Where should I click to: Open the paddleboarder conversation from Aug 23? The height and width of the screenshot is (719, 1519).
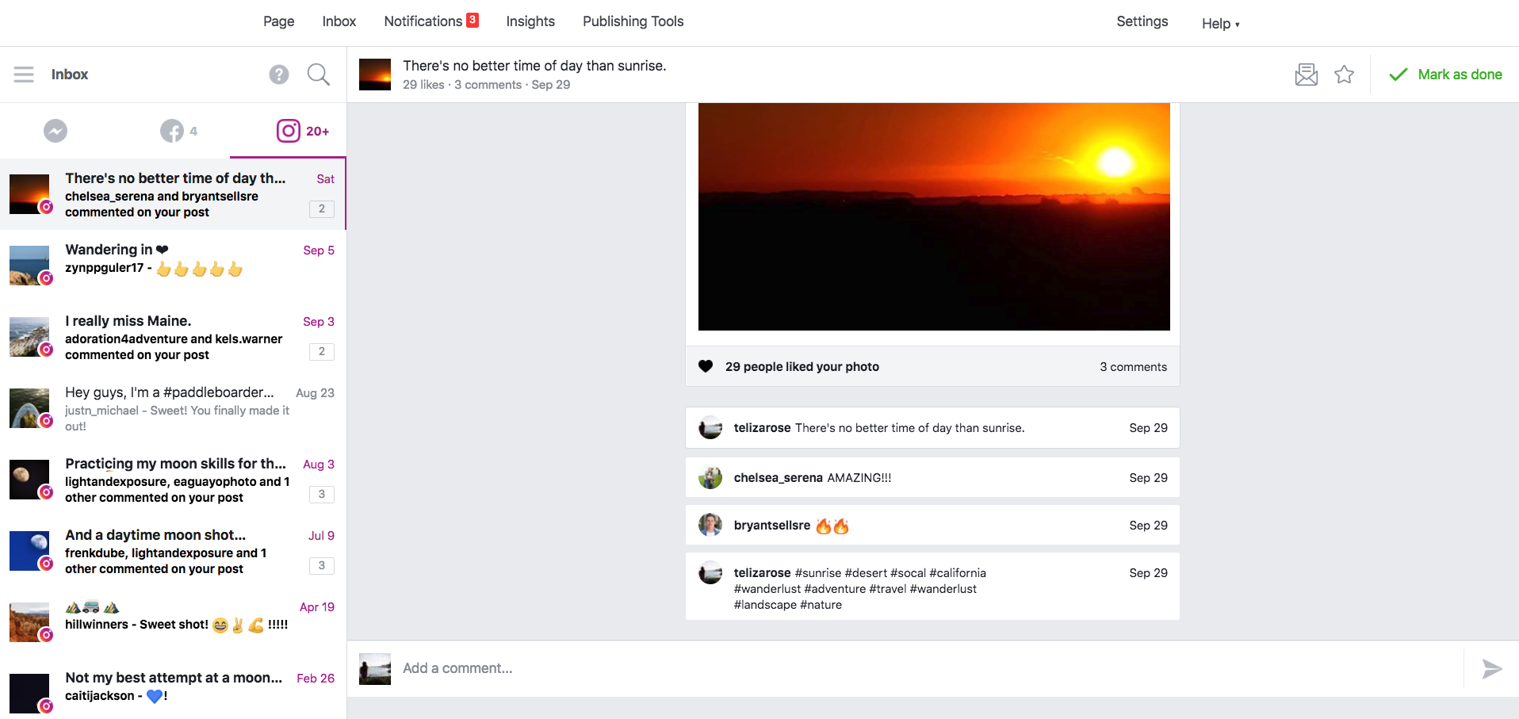pos(173,408)
